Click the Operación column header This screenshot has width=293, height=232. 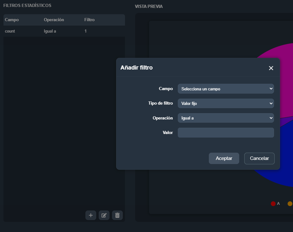(54, 20)
